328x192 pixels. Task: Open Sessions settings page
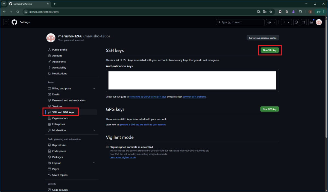57,106
